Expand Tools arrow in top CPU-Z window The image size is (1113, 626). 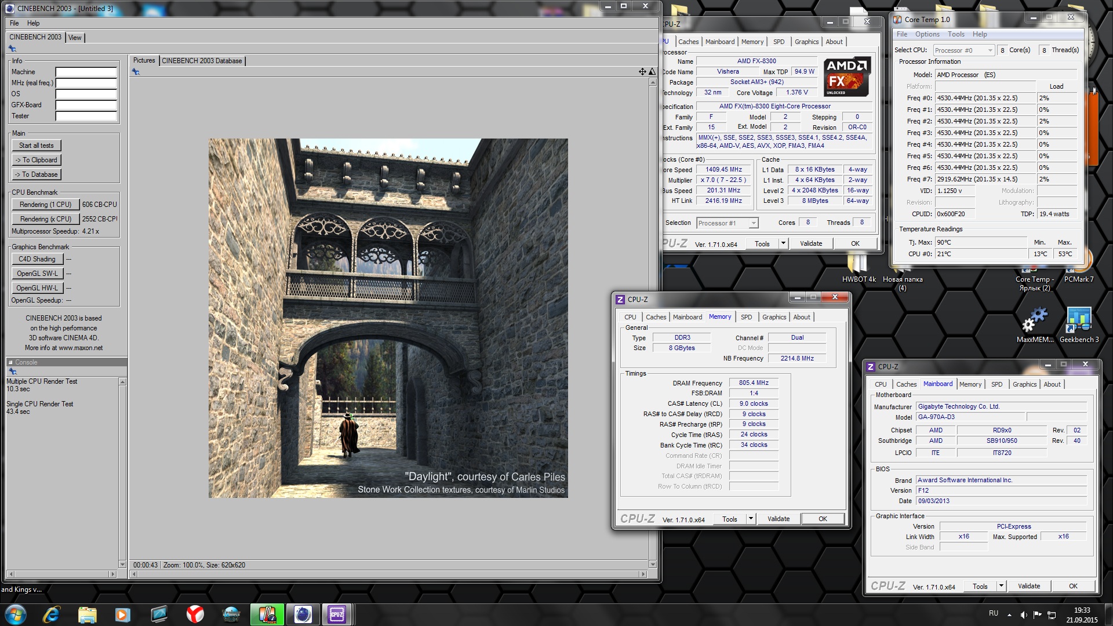point(783,243)
